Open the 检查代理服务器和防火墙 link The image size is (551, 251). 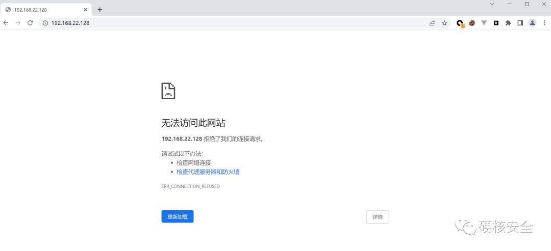208,172
